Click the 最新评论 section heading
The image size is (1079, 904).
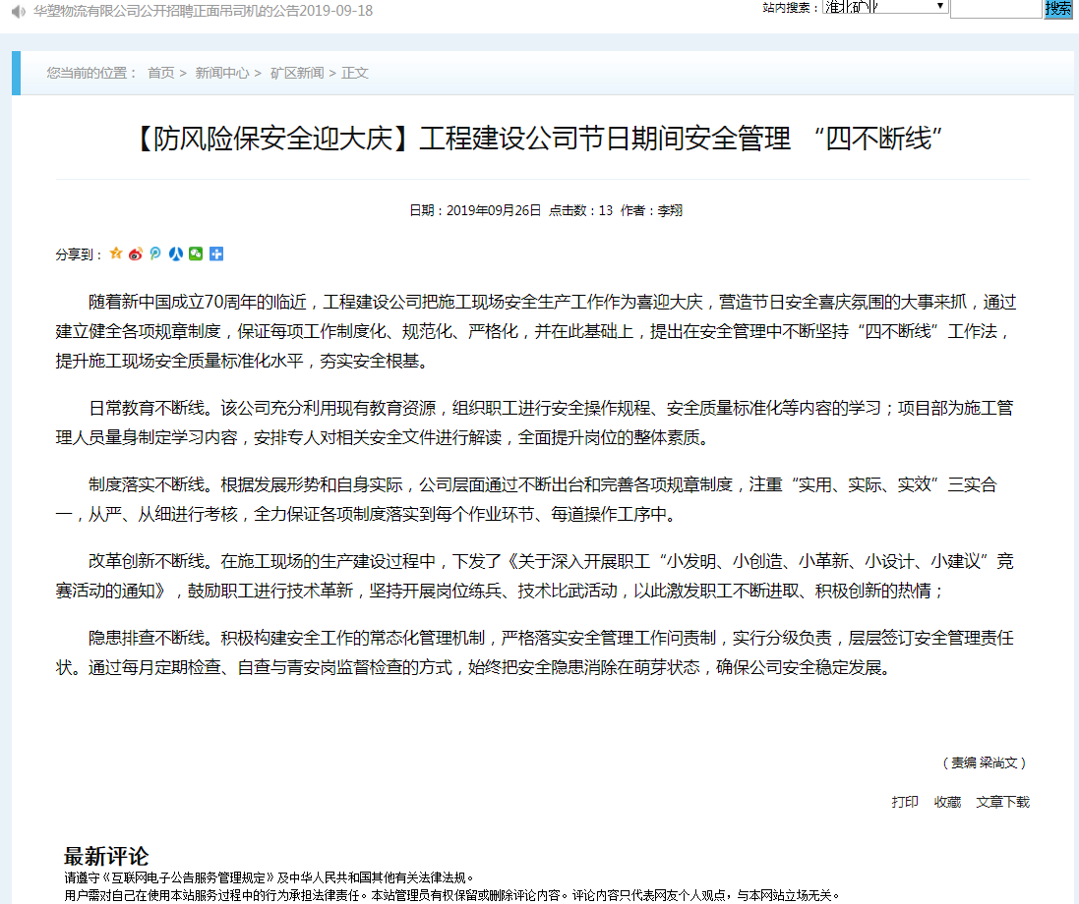106,856
